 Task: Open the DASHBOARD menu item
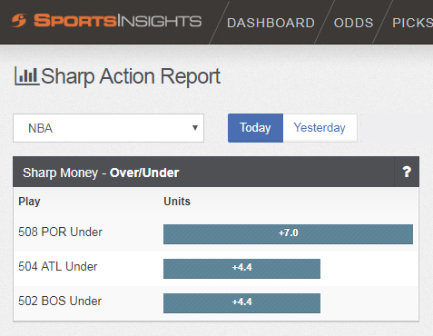[x=271, y=23]
